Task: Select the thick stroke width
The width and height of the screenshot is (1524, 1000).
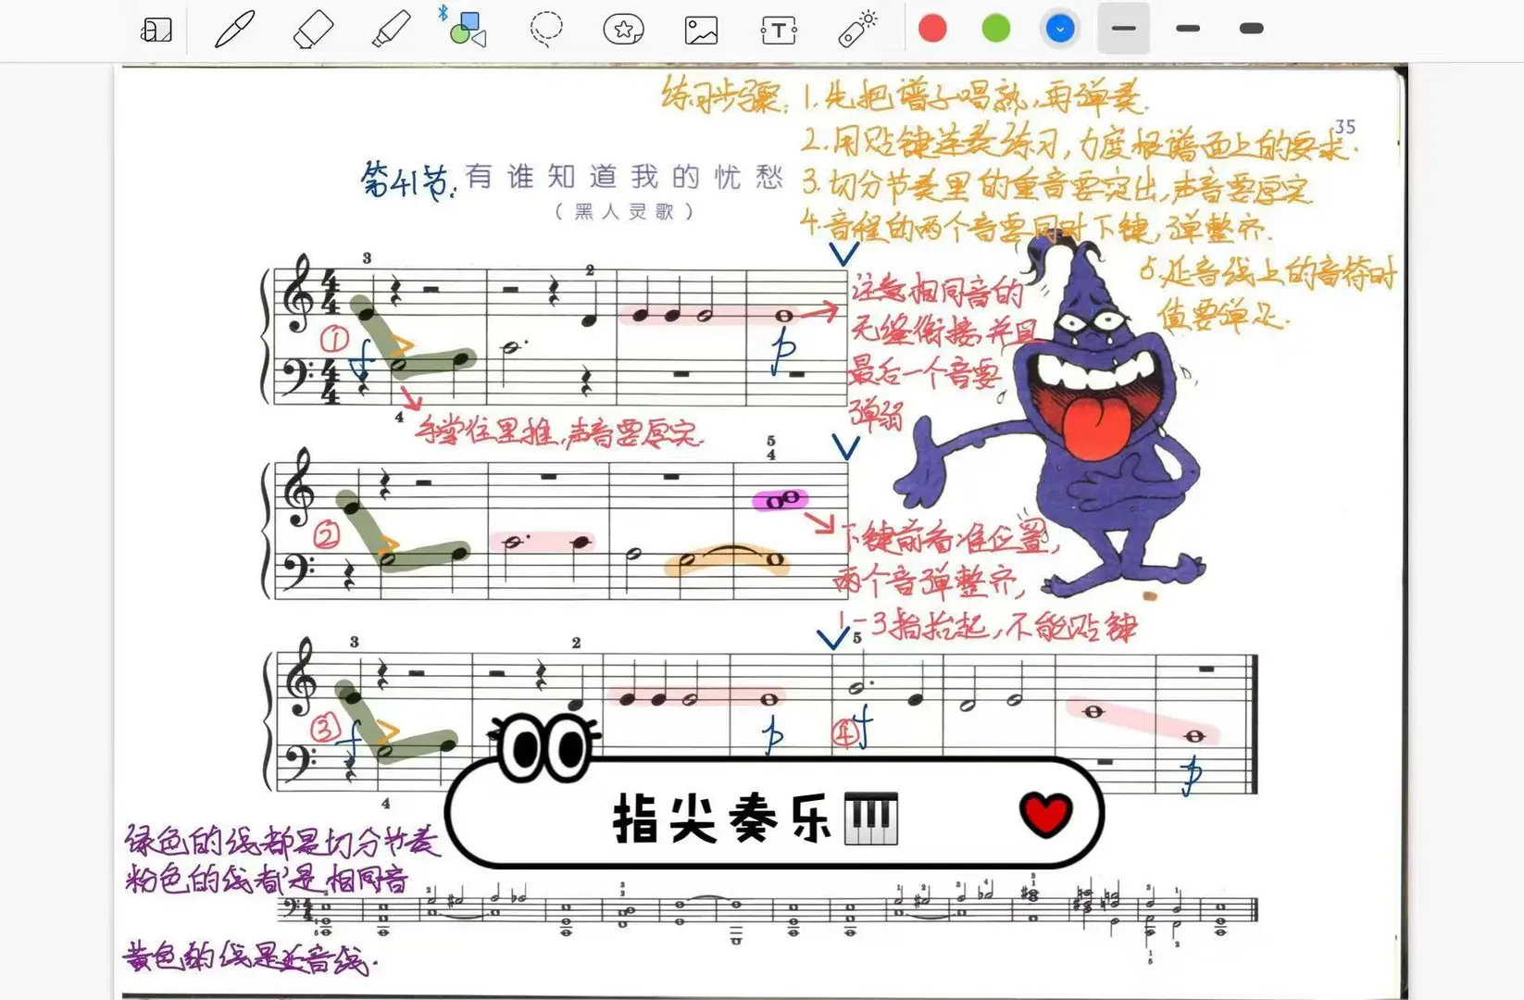Action: [x=1250, y=29]
